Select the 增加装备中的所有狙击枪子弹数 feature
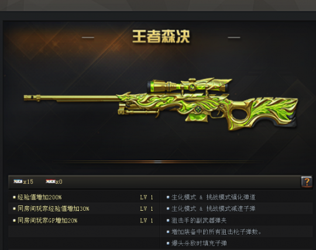Image resolution: width=316 pixels, height=250 pixels. [214, 232]
